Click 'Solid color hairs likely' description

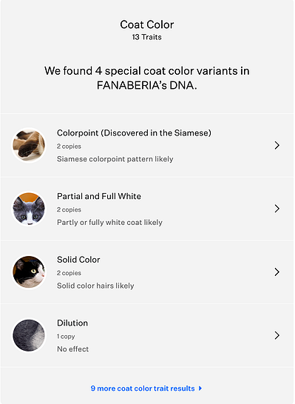[95, 286]
